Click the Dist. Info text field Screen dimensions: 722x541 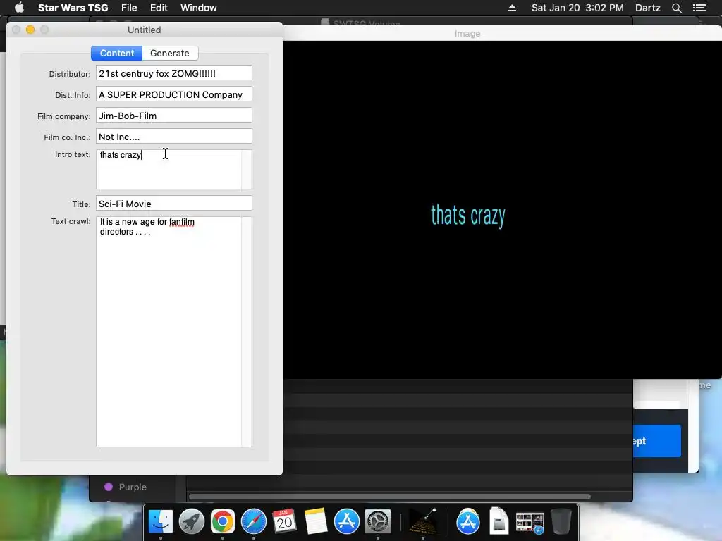(174, 94)
